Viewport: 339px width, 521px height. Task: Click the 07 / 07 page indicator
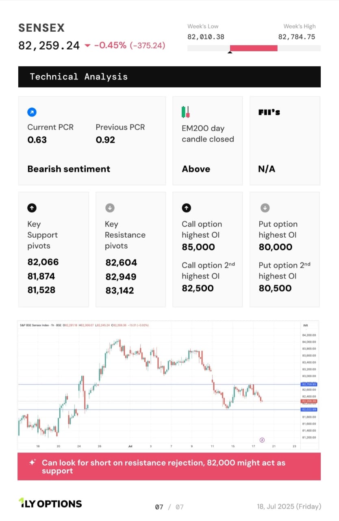[x=169, y=507]
